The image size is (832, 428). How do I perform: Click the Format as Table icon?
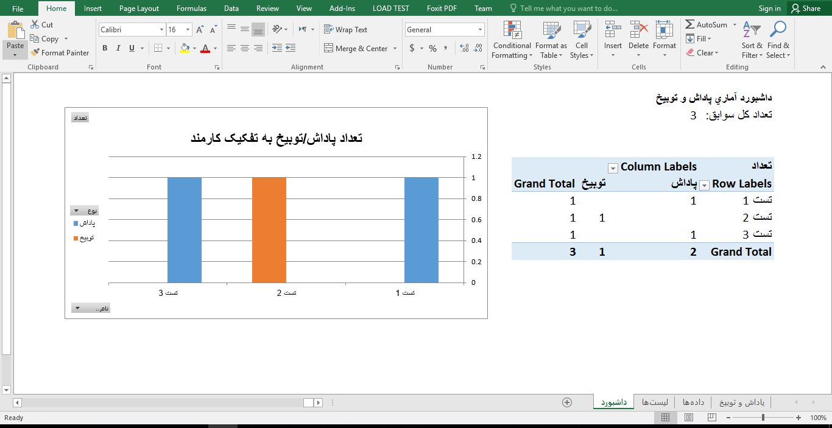click(x=551, y=41)
